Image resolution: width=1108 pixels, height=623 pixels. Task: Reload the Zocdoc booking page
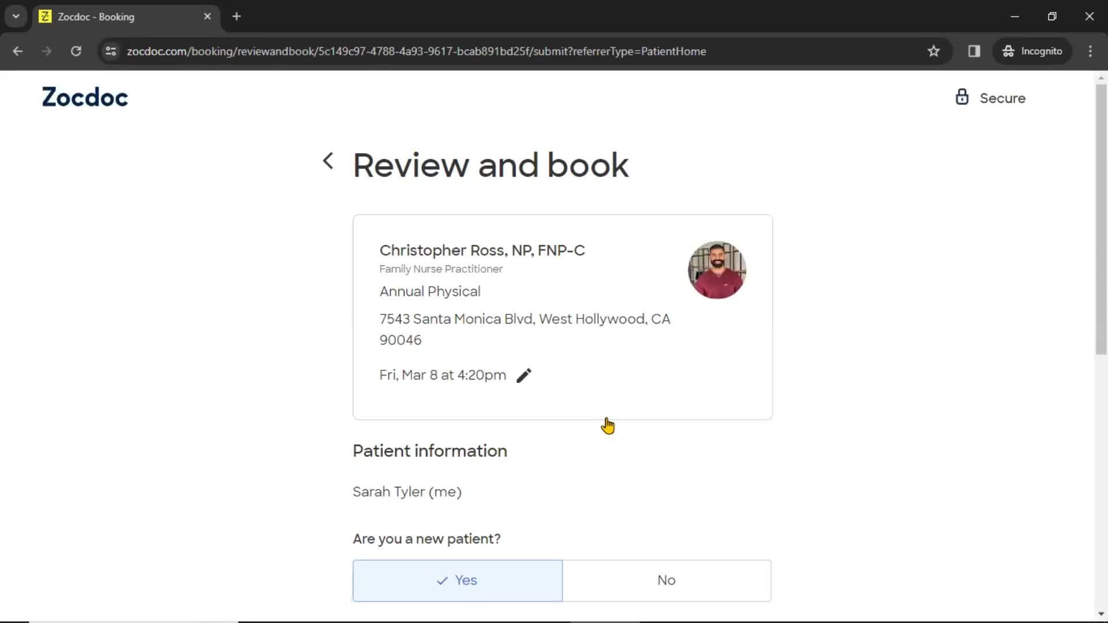[76, 51]
